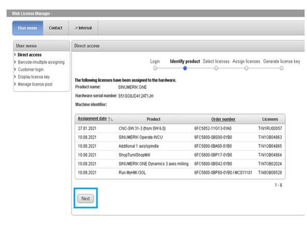The image size is (307, 230).
Task: Sort by Order number column header
Action: pos(223,119)
